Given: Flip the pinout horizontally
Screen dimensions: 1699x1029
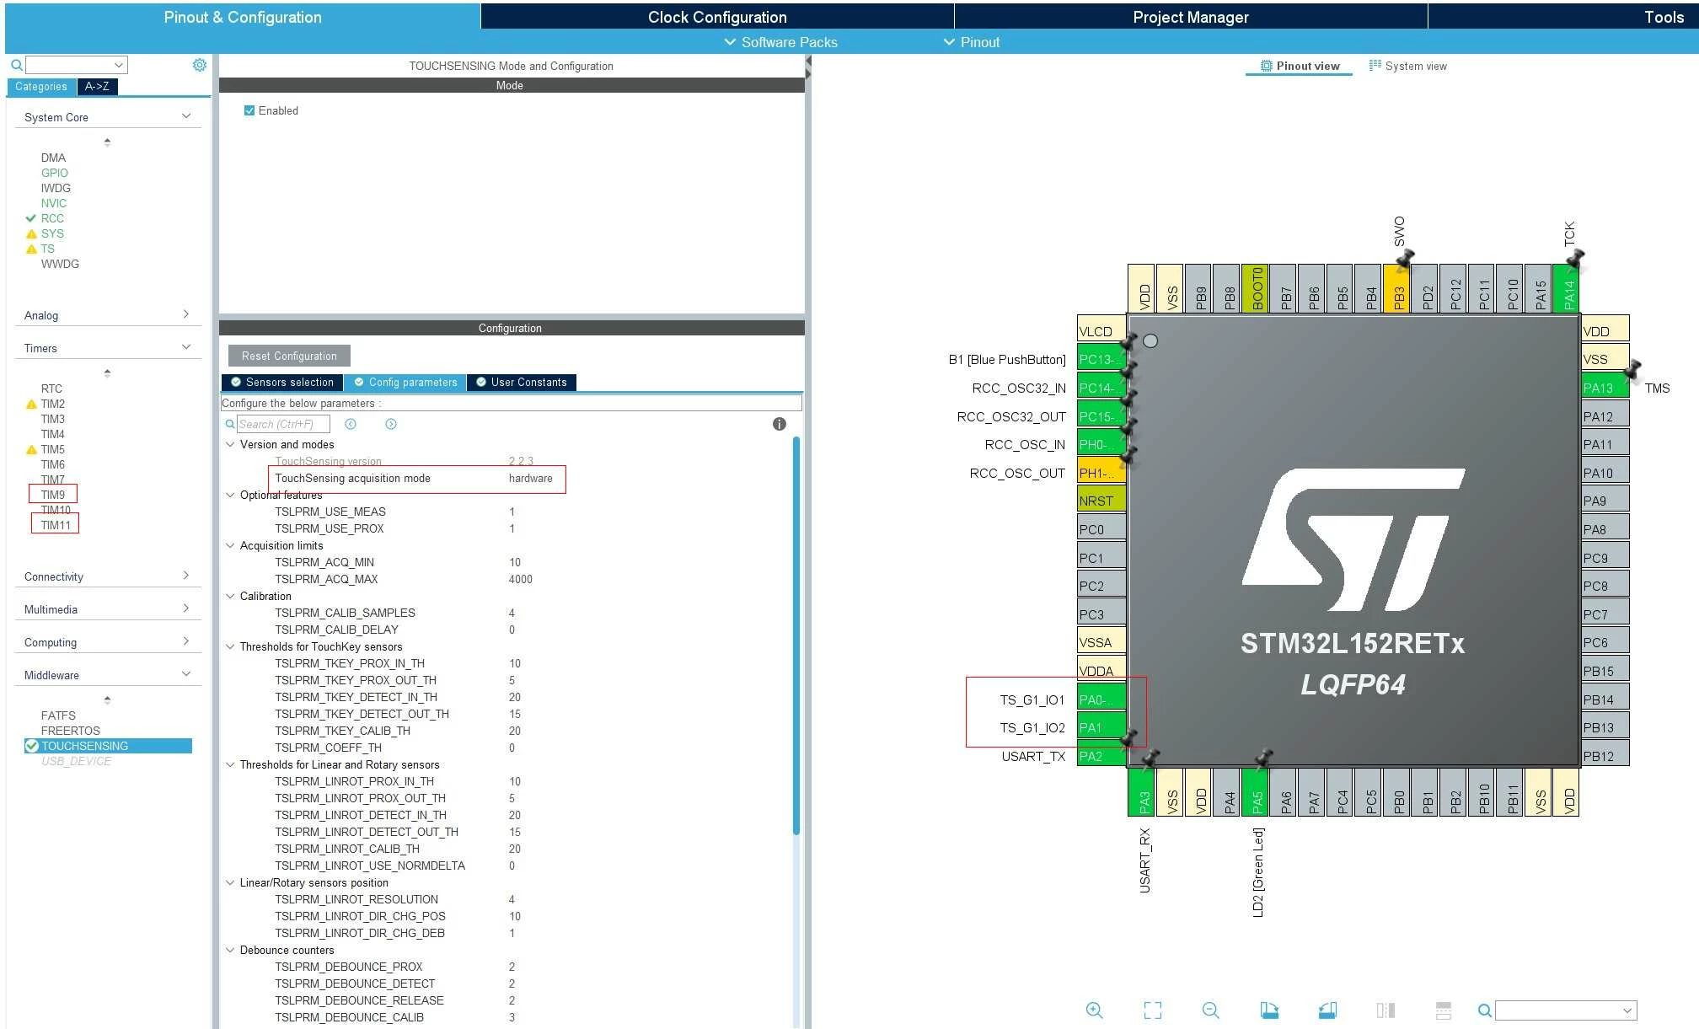Looking at the screenshot, I should [1385, 1010].
